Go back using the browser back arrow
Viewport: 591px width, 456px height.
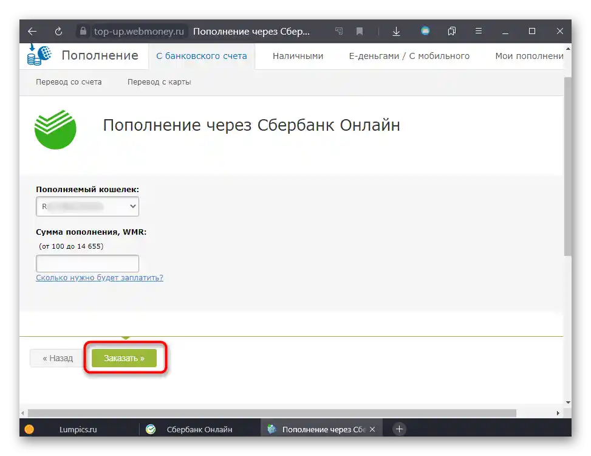coord(32,31)
